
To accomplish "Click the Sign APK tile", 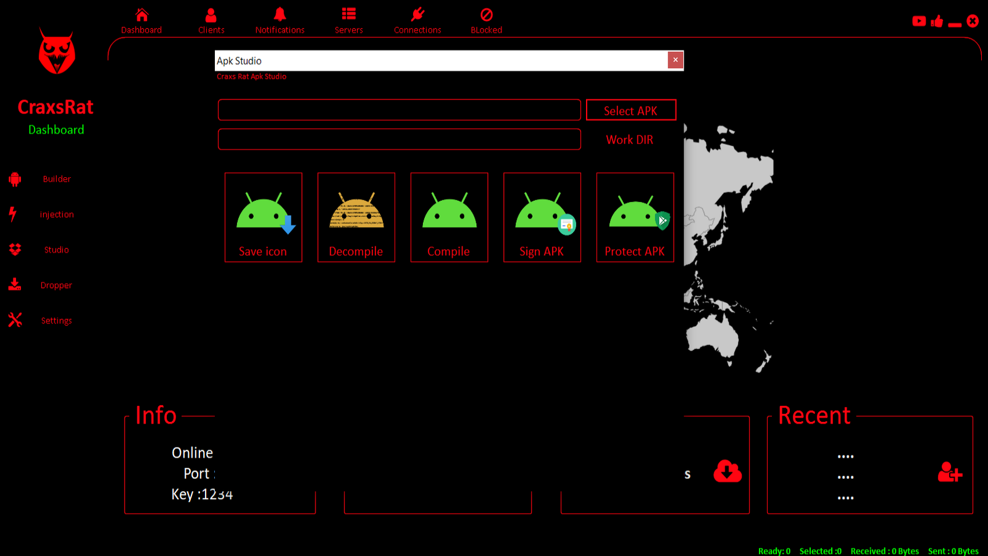I will pos(542,217).
